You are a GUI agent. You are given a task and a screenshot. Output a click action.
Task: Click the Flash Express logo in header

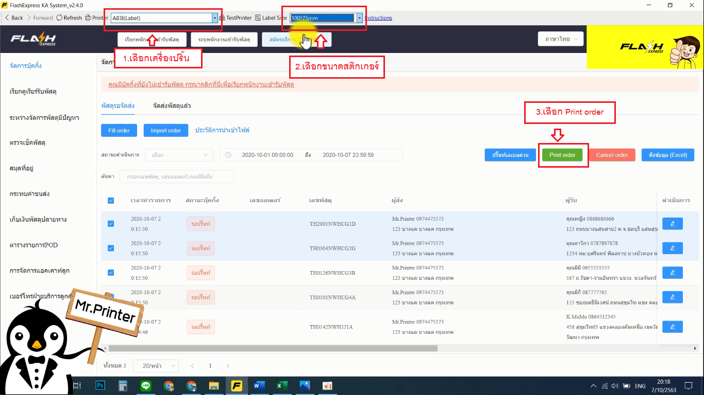click(x=33, y=40)
